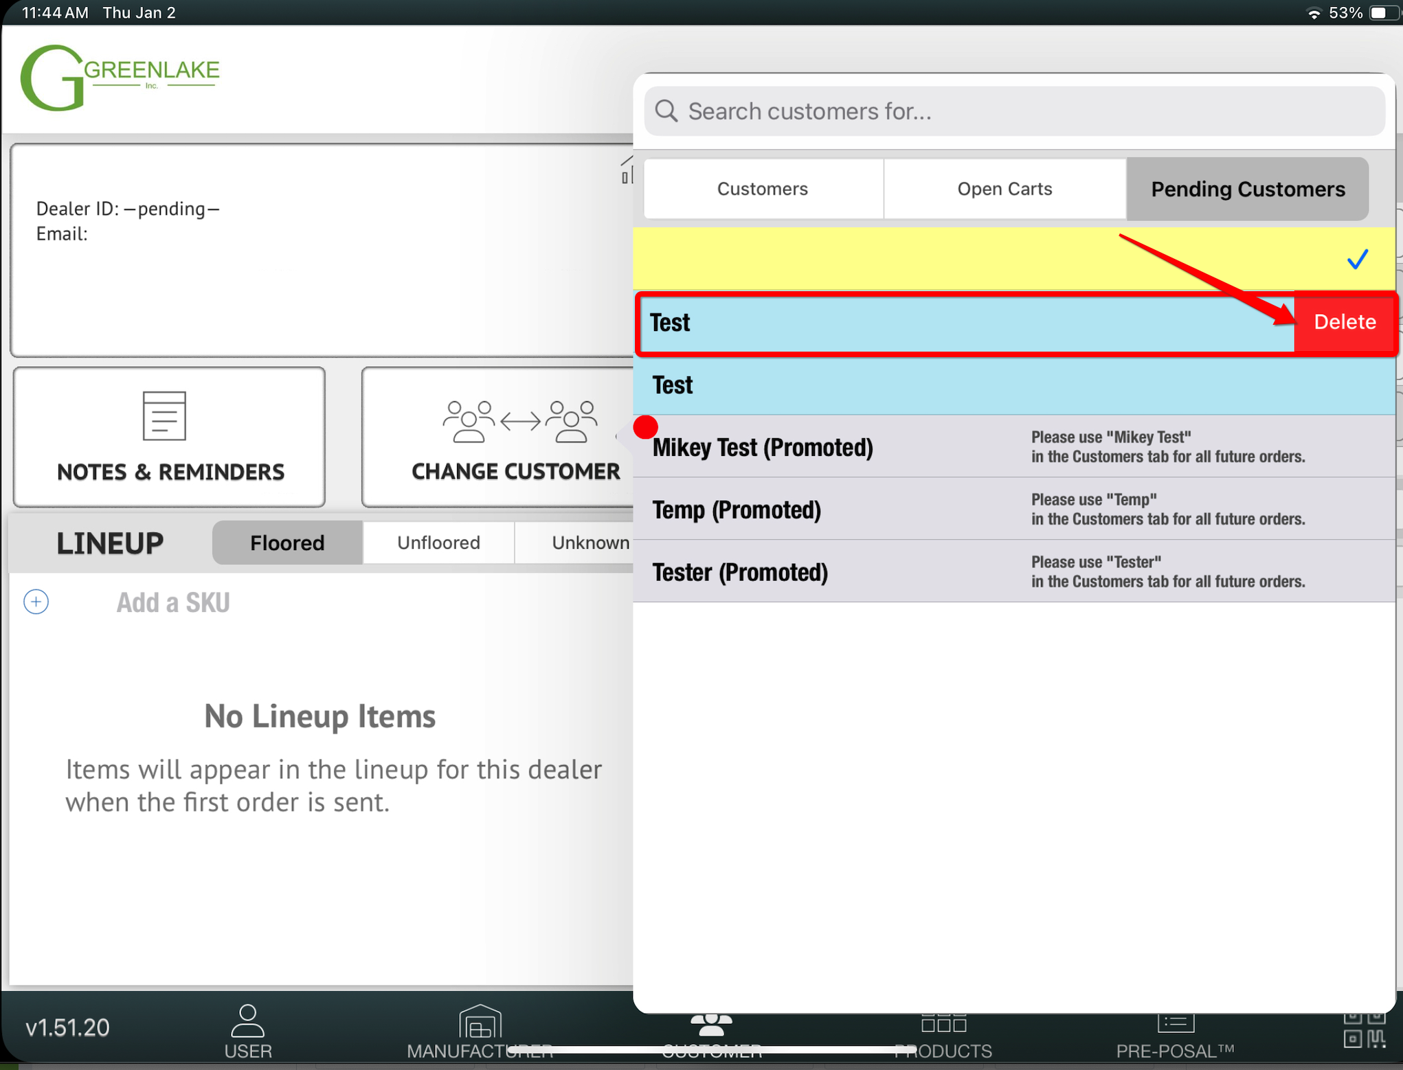Switch lineup filter to Unknown
Screen dimensions: 1403x1070
tap(589, 543)
